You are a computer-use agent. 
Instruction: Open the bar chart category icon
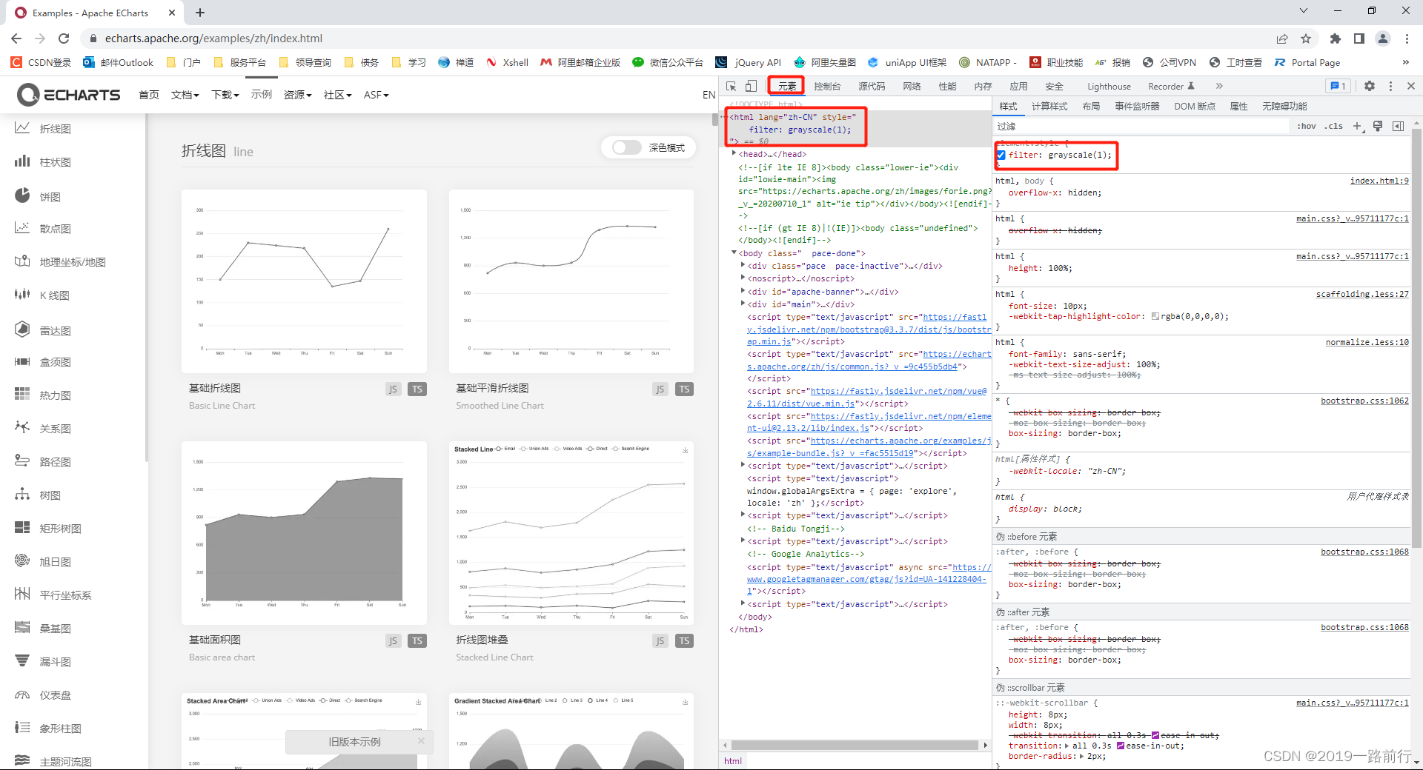(22, 161)
